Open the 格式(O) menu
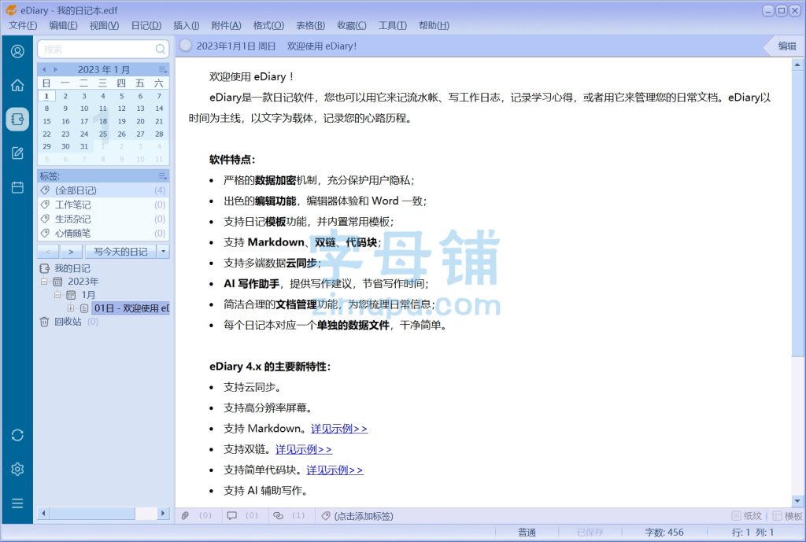Screen dimensions: 806x542 click(x=269, y=25)
